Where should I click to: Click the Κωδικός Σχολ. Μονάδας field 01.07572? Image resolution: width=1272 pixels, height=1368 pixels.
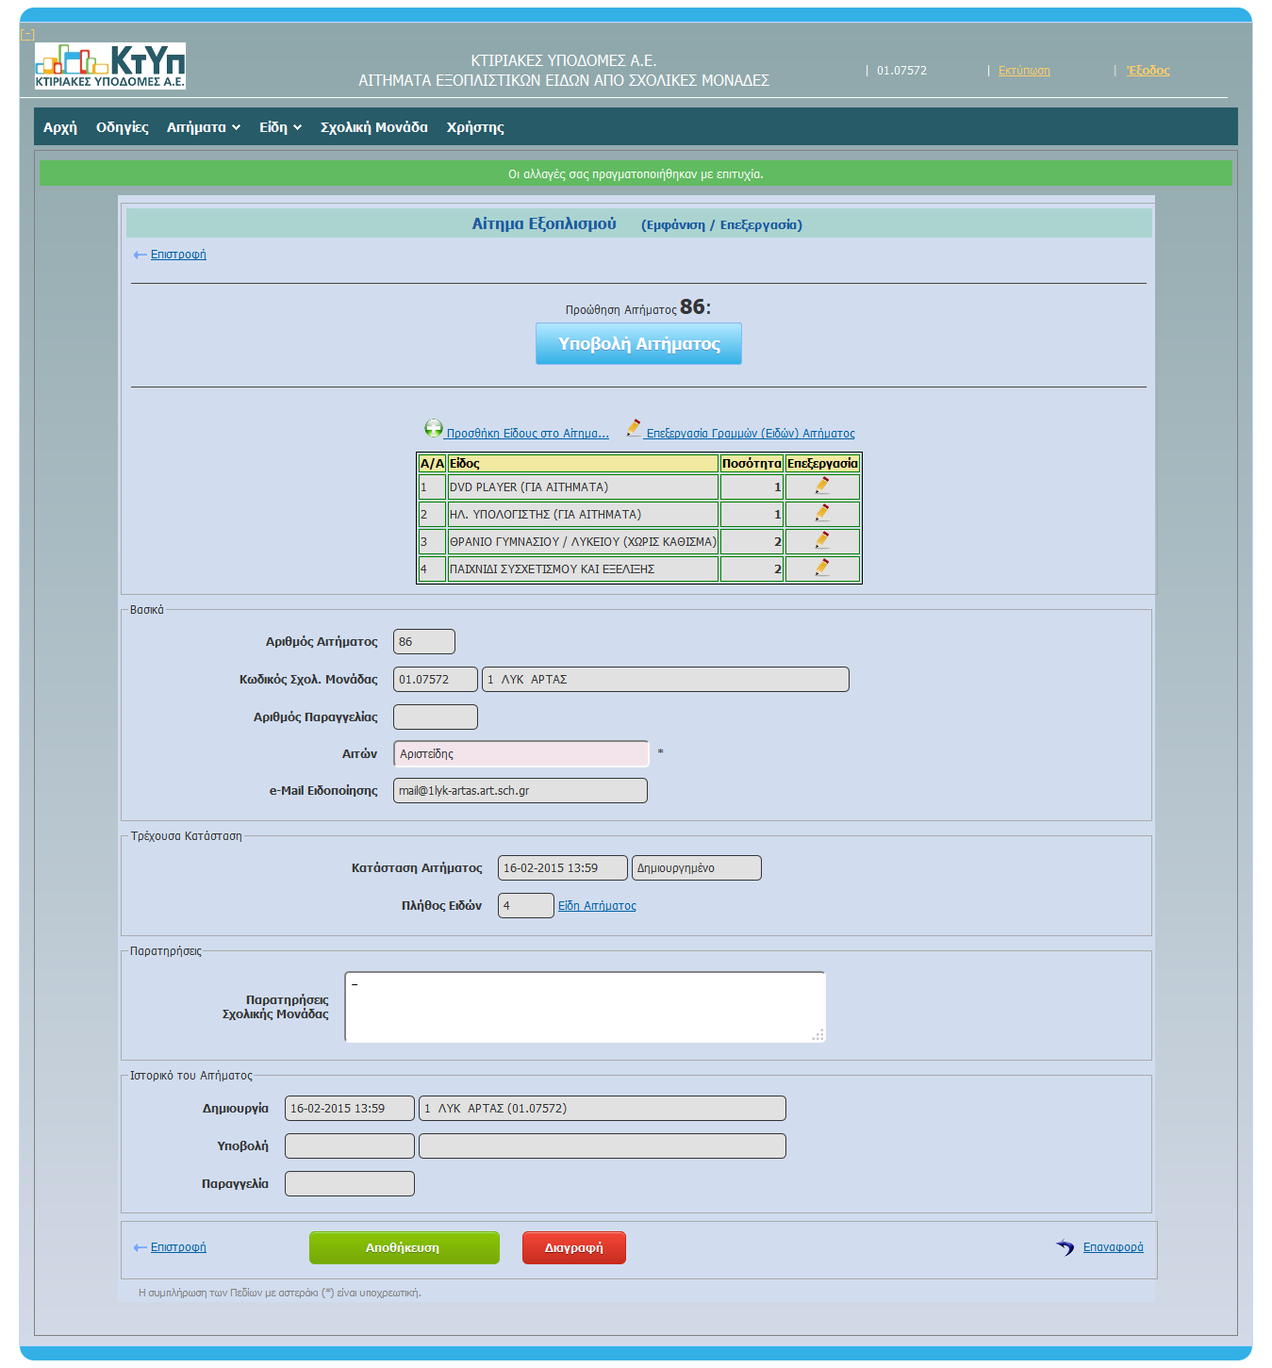tap(436, 679)
